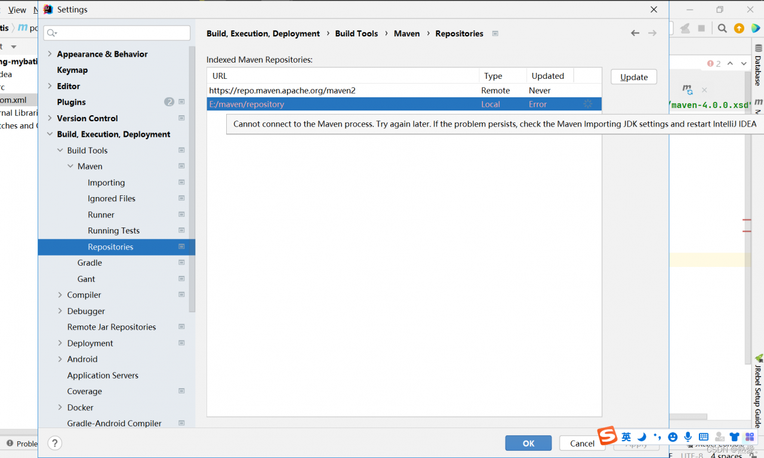Expand the Compiler node
This screenshot has height=458, width=764.
click(x=60, y=295)
